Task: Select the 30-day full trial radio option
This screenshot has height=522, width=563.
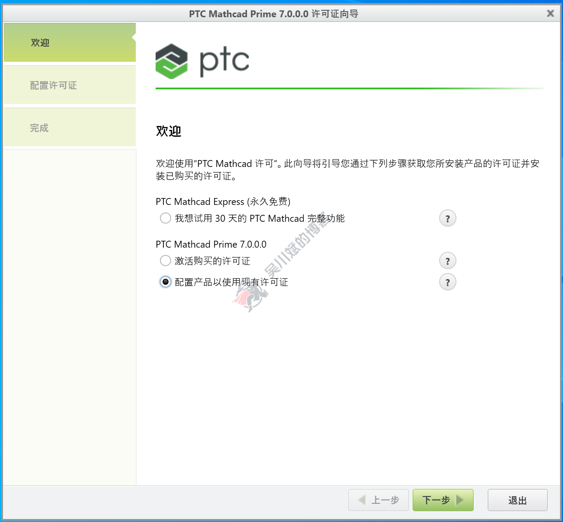Action: 166,218
